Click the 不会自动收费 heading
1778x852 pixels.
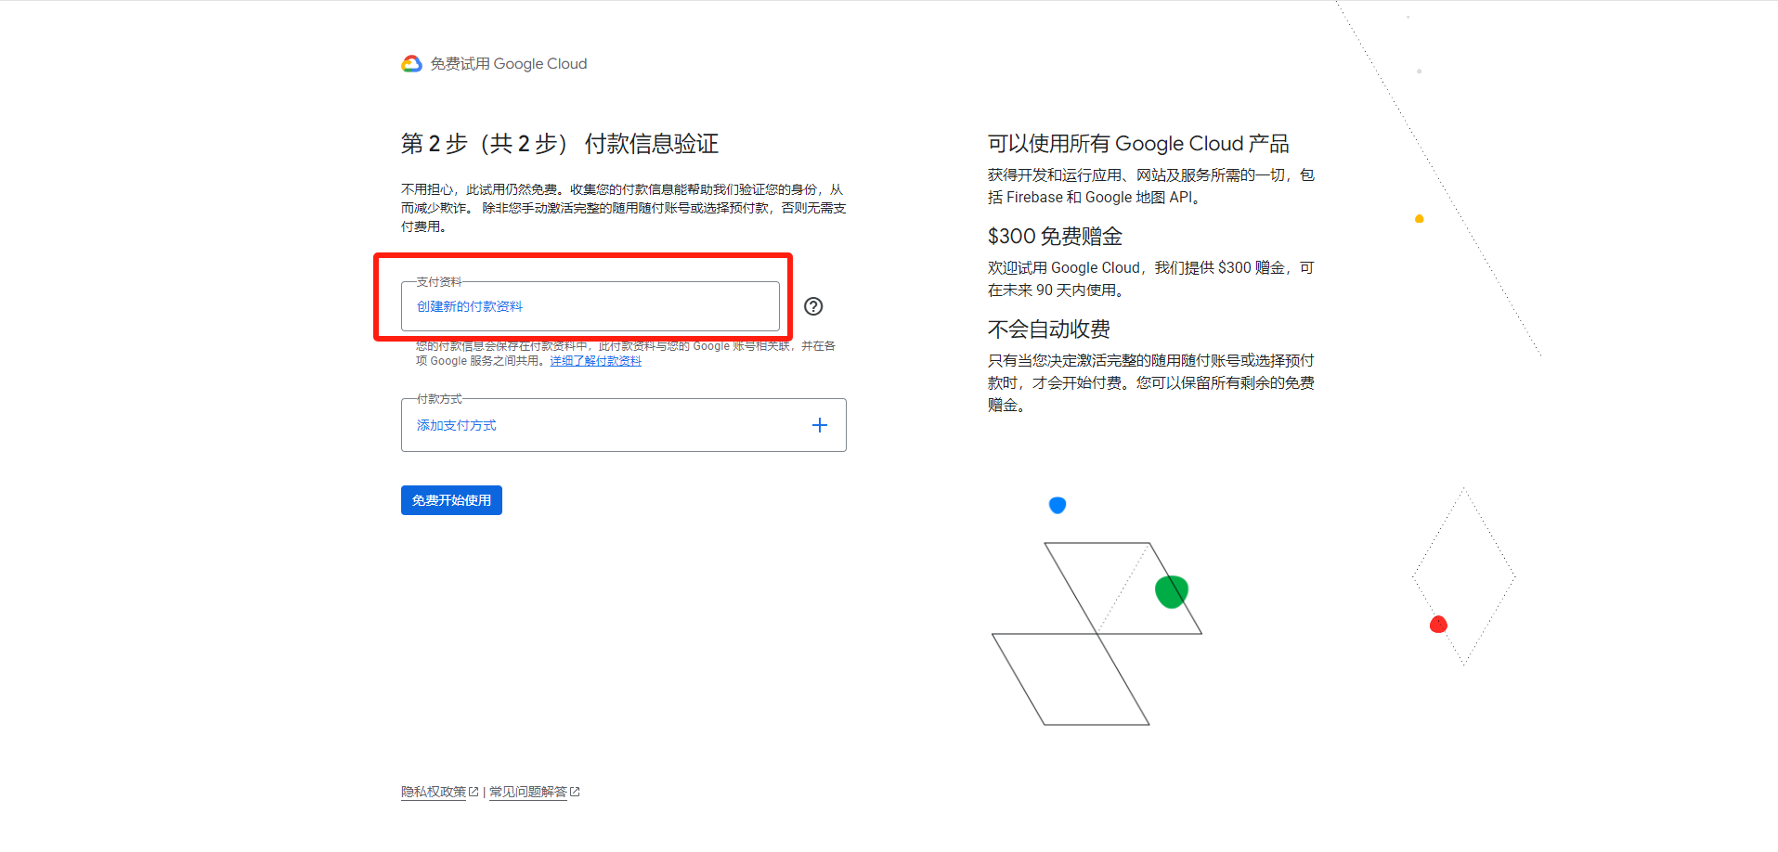click(x=1049, y=329)
